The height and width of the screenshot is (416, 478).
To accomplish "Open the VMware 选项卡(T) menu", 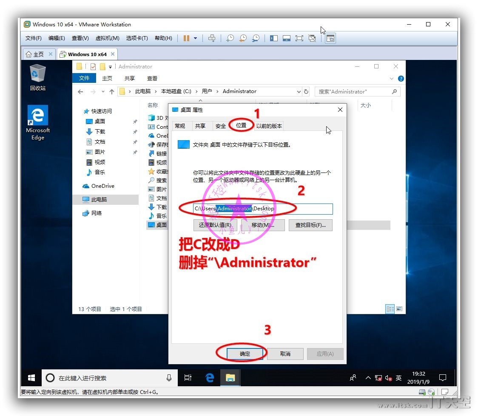I will click(137, 38).
